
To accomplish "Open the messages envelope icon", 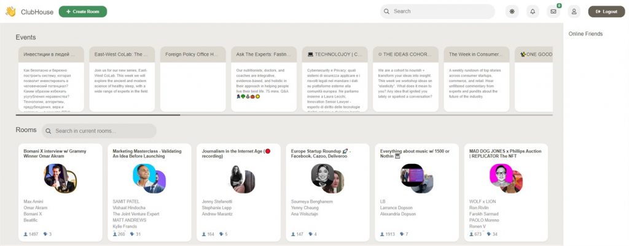I will pos(553,12).
